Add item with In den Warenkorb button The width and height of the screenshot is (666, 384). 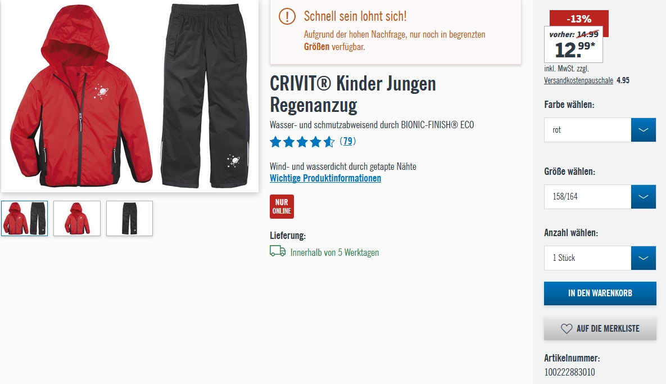coord(600,293)
